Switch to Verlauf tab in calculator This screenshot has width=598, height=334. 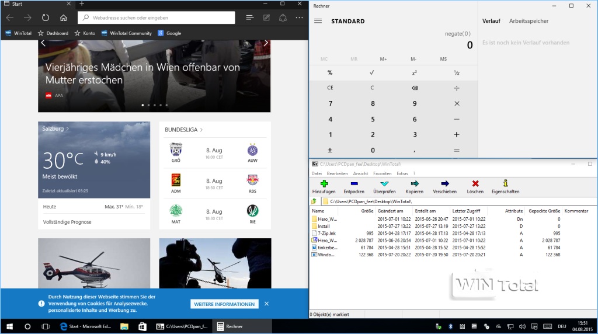491,21
